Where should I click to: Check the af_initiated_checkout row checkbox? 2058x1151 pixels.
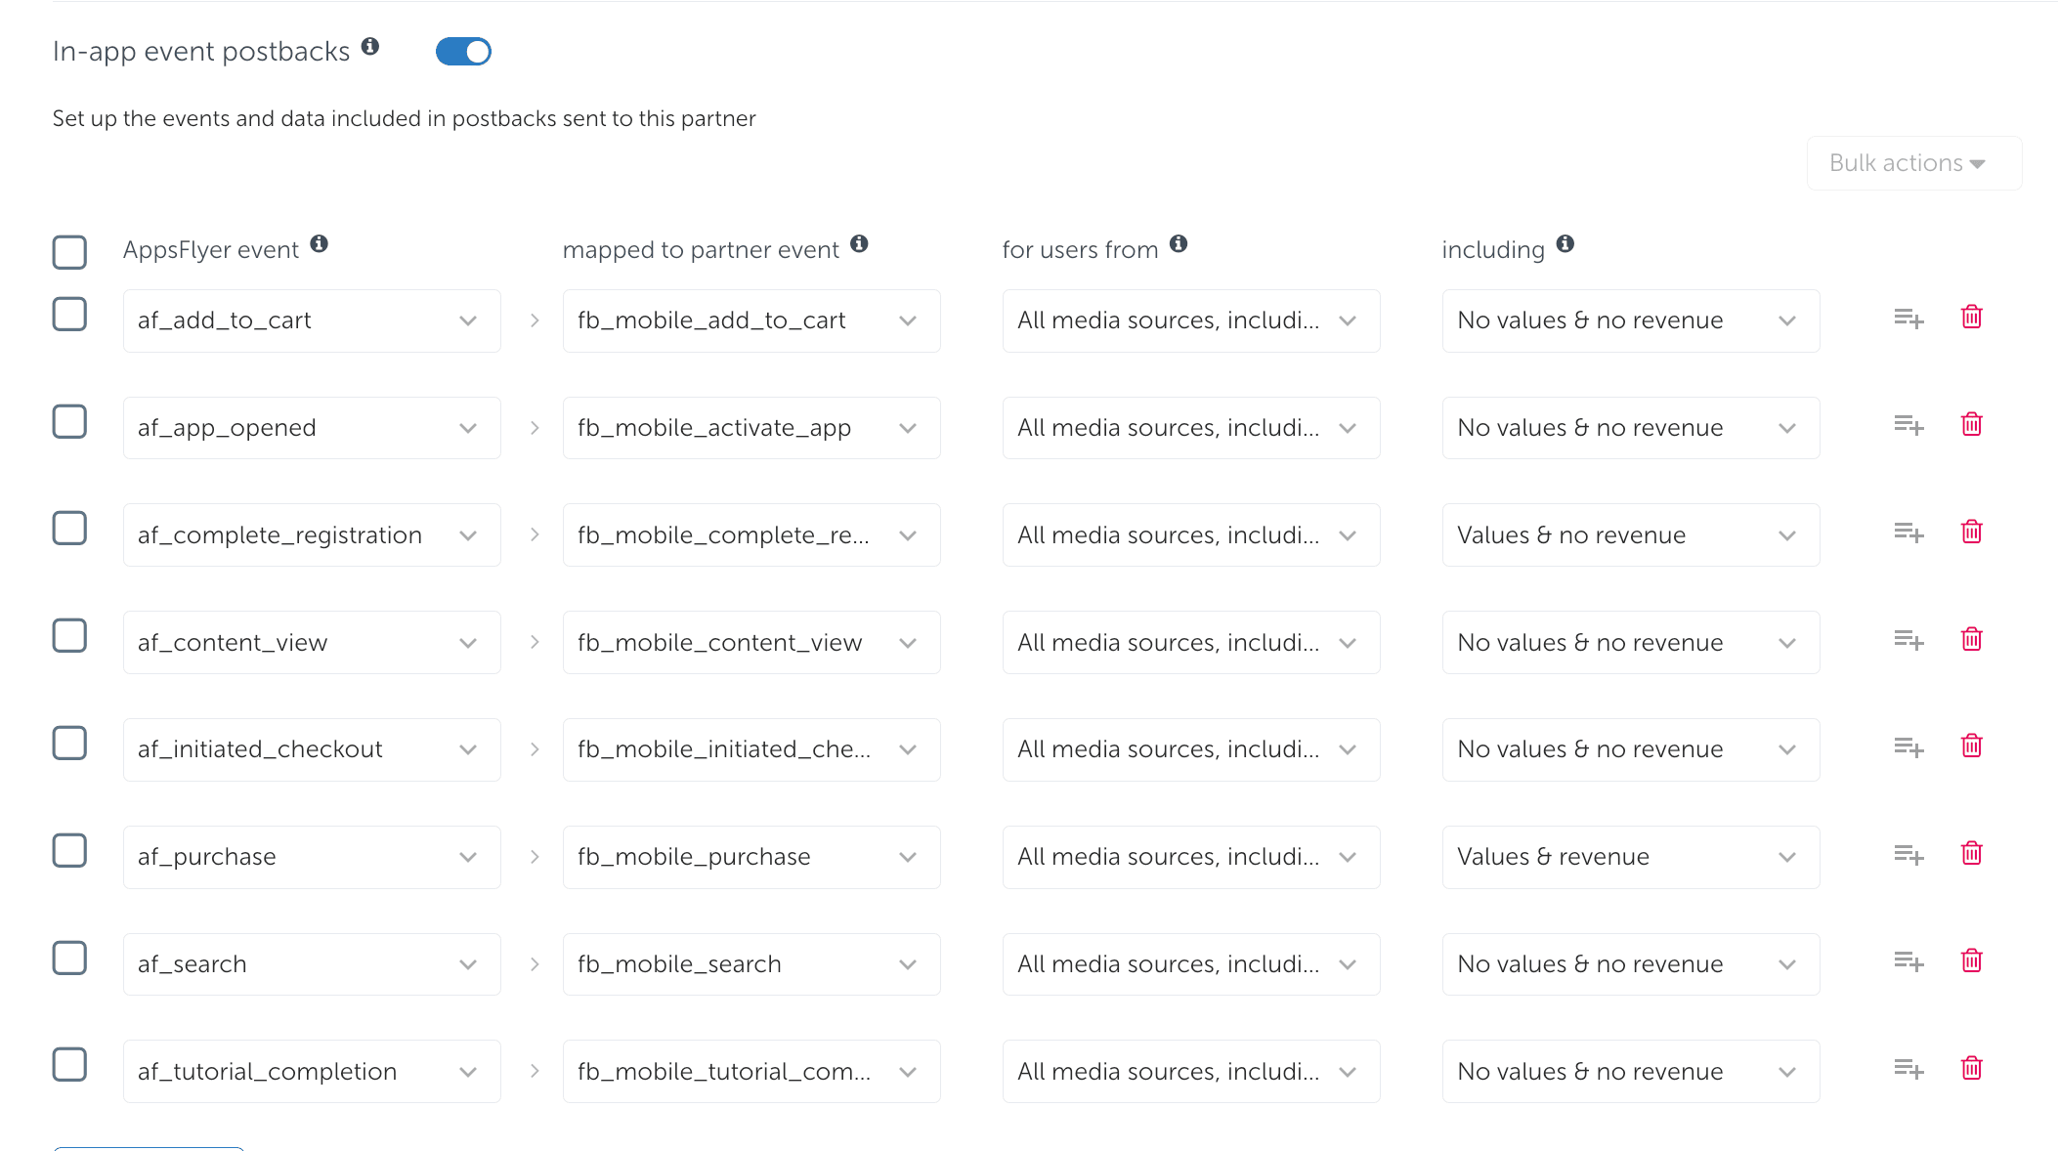69,744
